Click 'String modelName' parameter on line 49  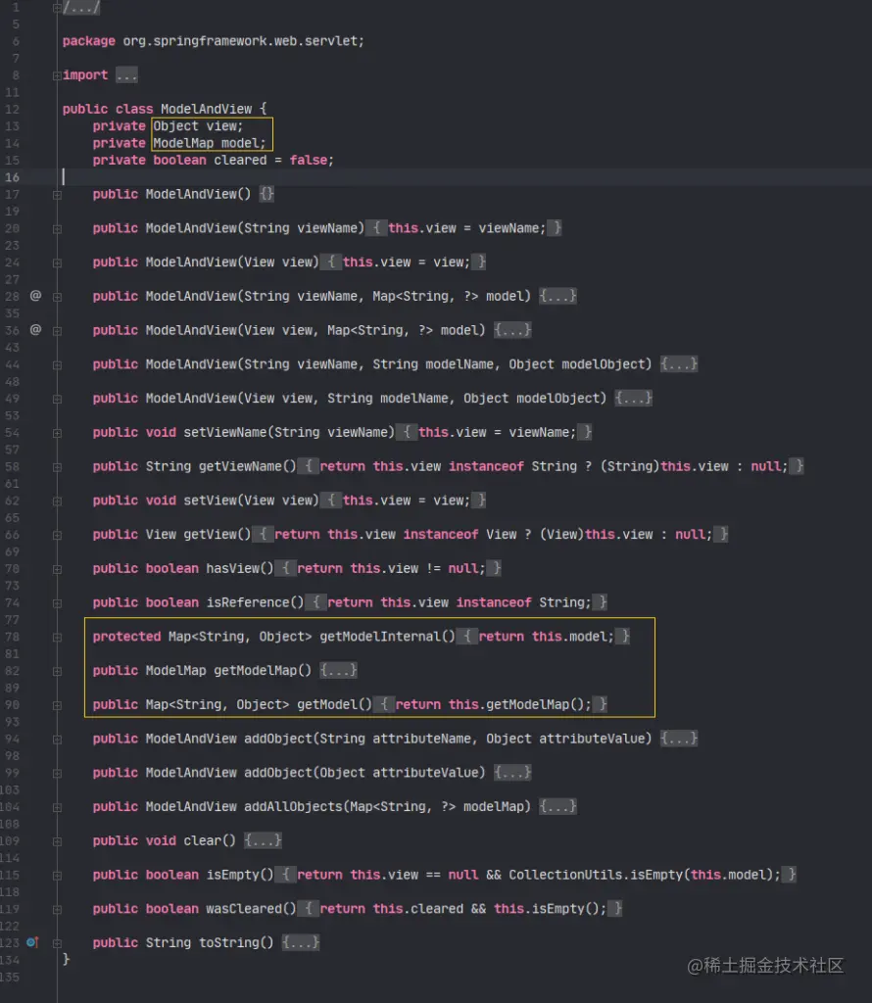(388, 398)
